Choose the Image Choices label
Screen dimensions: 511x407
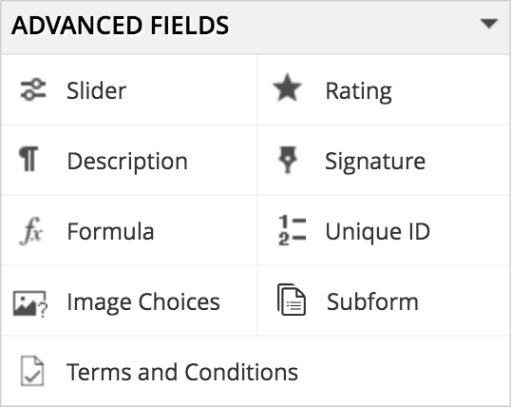point(143,302)
